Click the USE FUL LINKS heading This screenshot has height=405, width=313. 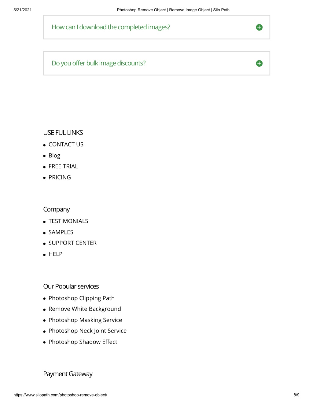pos(63,133)
